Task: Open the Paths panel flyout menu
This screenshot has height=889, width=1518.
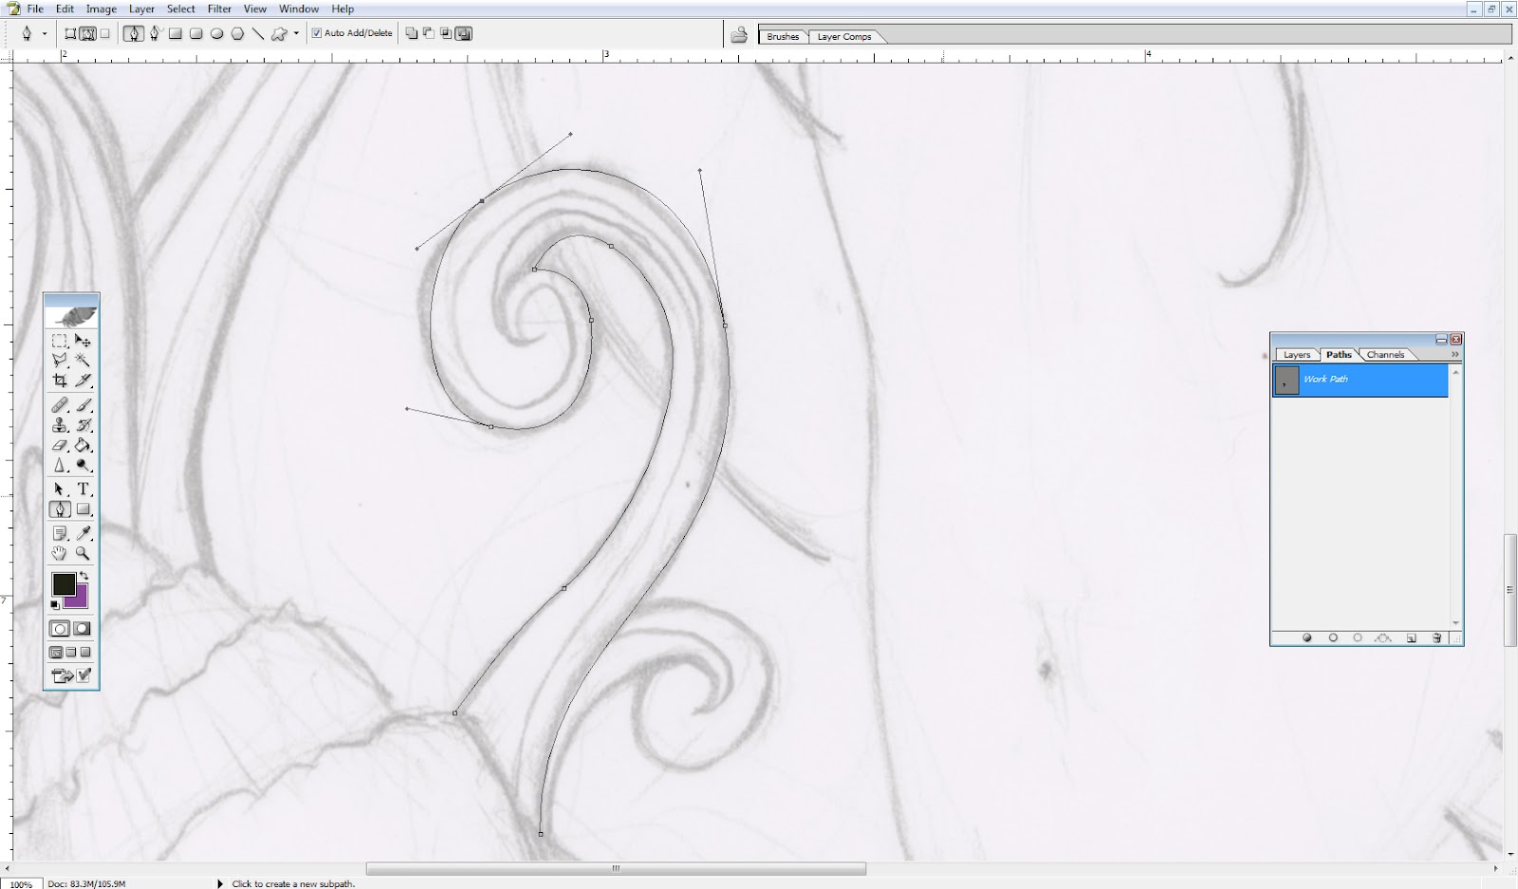Action: [1455, 353]
